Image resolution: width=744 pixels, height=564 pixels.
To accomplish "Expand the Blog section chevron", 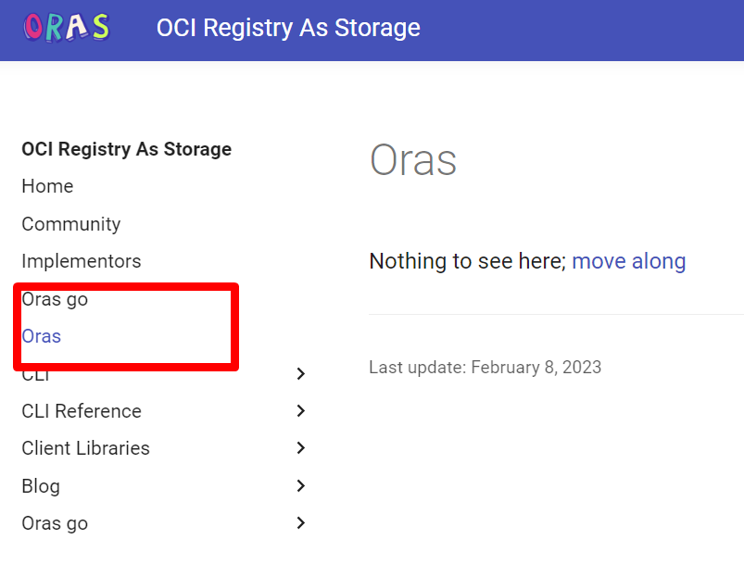I will (299, 485).
